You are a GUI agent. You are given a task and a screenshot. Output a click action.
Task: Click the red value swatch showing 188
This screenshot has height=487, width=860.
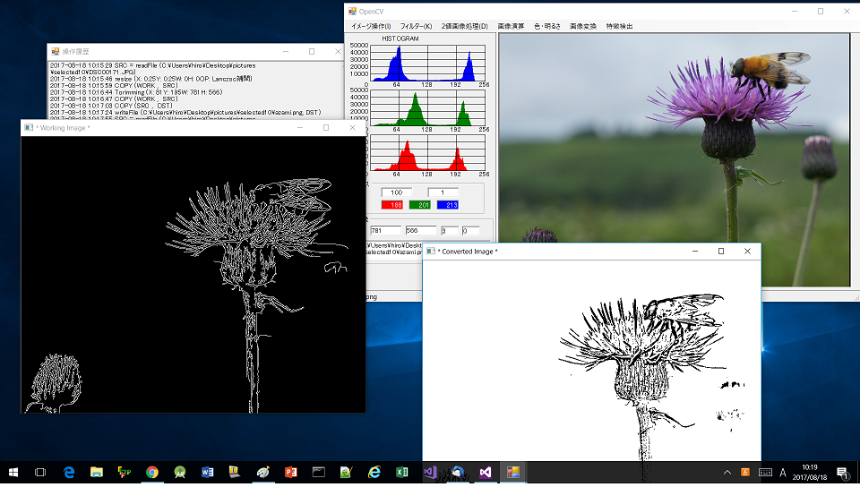(392, 205)
